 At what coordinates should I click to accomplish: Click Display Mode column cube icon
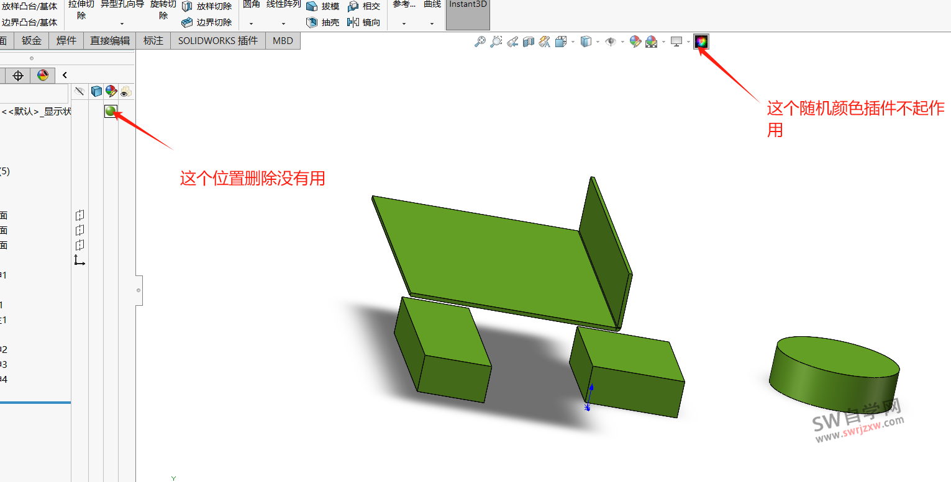(x=96, y=92)
